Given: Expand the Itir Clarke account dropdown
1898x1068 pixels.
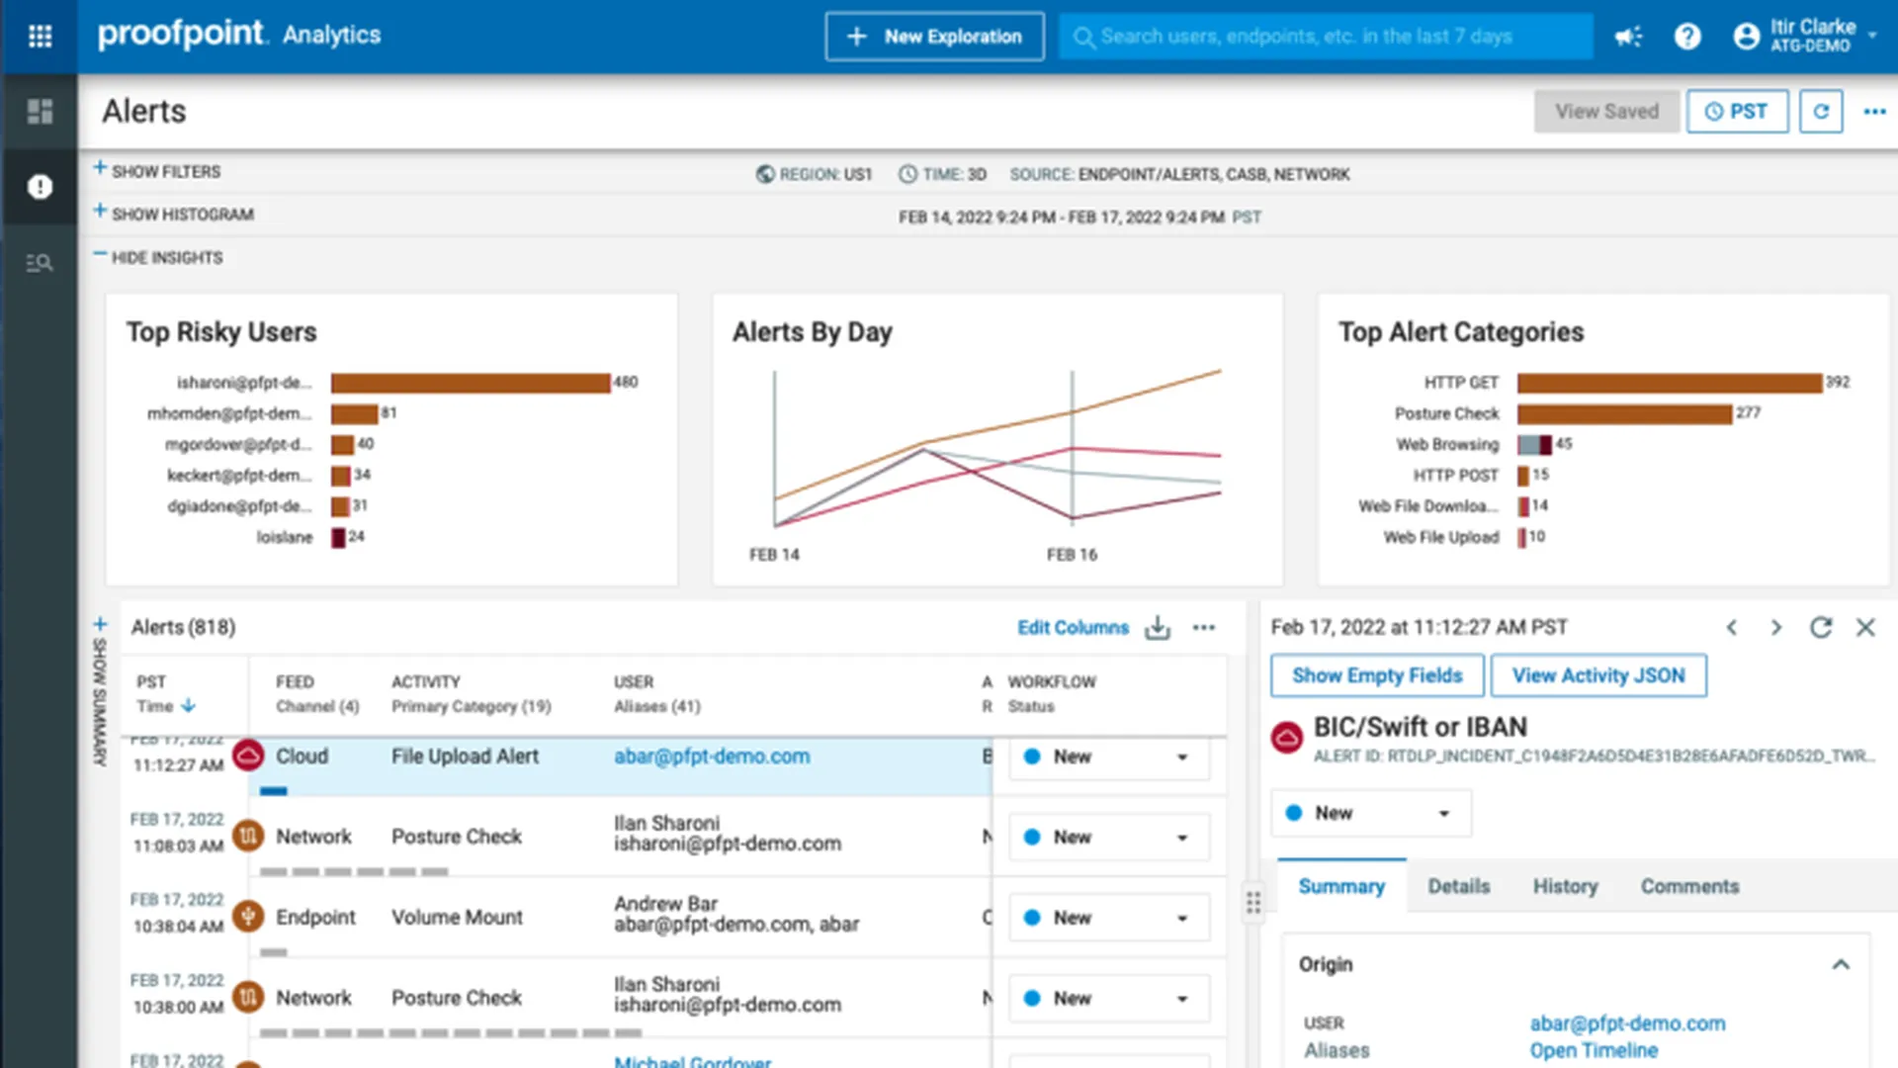Looking at the screenshot, I should click(1815, 37).
